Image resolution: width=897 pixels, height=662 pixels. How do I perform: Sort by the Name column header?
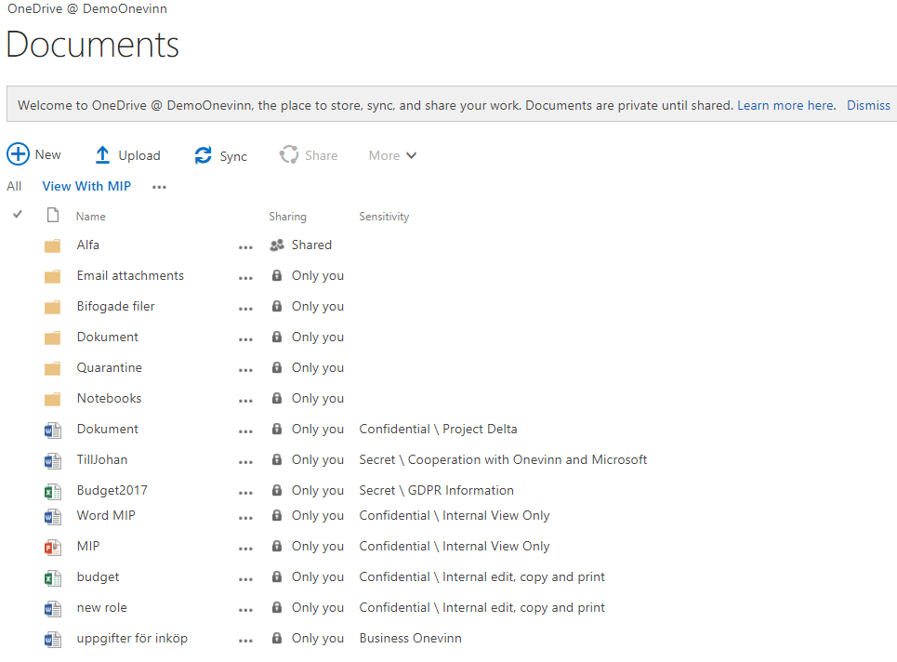[91, 217]
